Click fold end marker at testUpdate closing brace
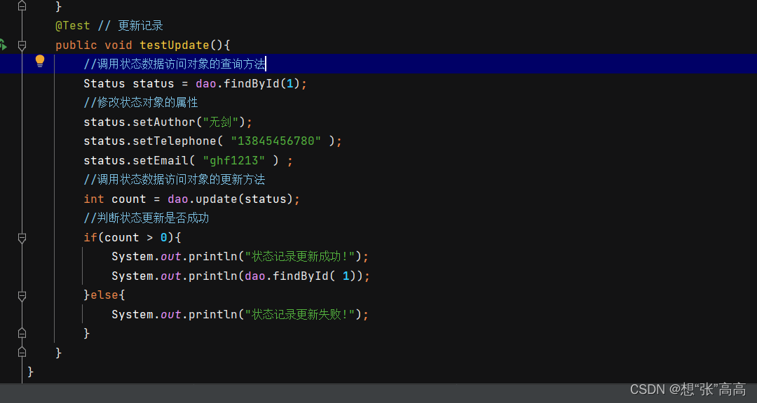 [x=22, y=353]
